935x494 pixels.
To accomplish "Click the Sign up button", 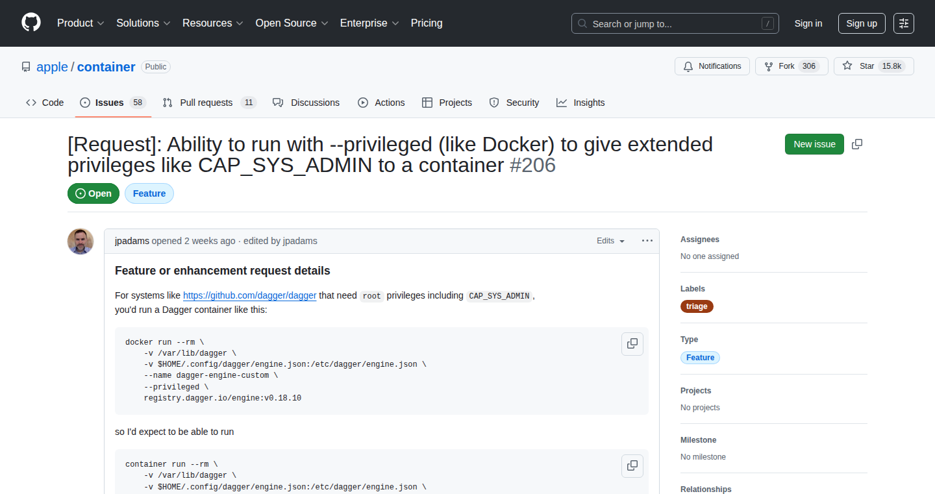I will pos(862,23).
